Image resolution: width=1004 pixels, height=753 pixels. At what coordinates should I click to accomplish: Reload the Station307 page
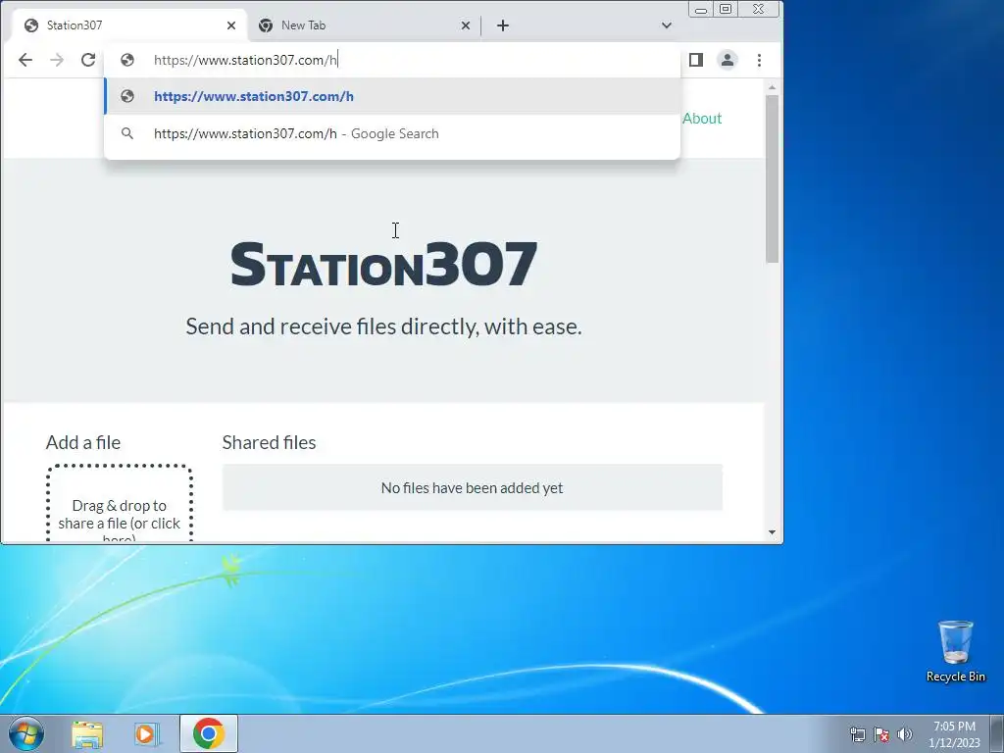point(88,60)
